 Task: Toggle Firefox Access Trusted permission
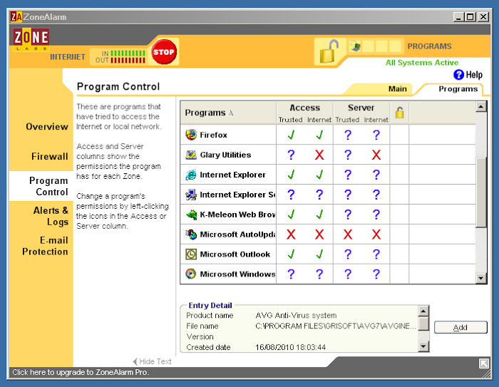tap(291, 135)
